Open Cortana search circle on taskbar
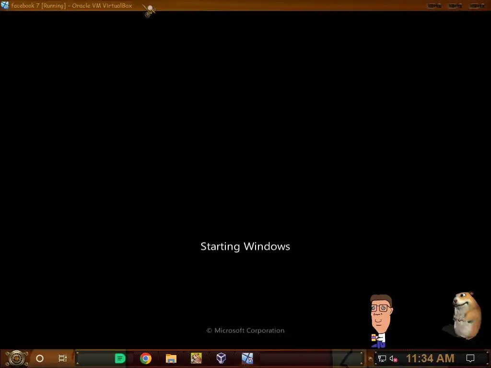Screen dimensions: 491x368 40,358
